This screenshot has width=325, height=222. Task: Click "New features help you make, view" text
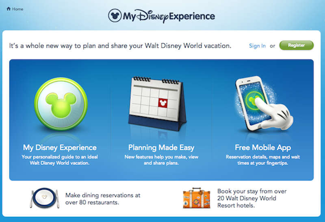pyautogui.click(x=161, y=157)
